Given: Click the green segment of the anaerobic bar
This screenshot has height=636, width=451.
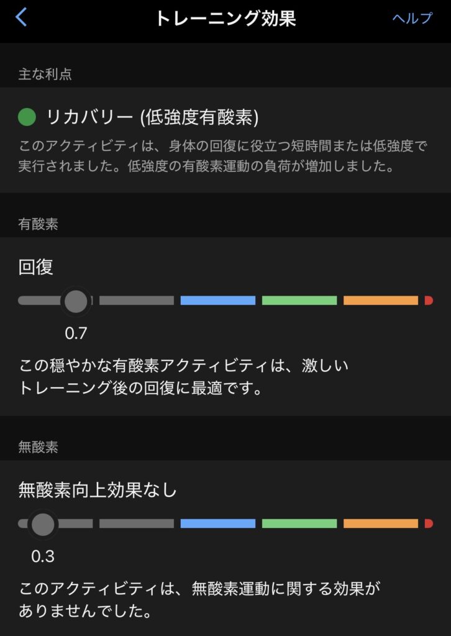Looking at the screenshot, I should tap(299, 524).
